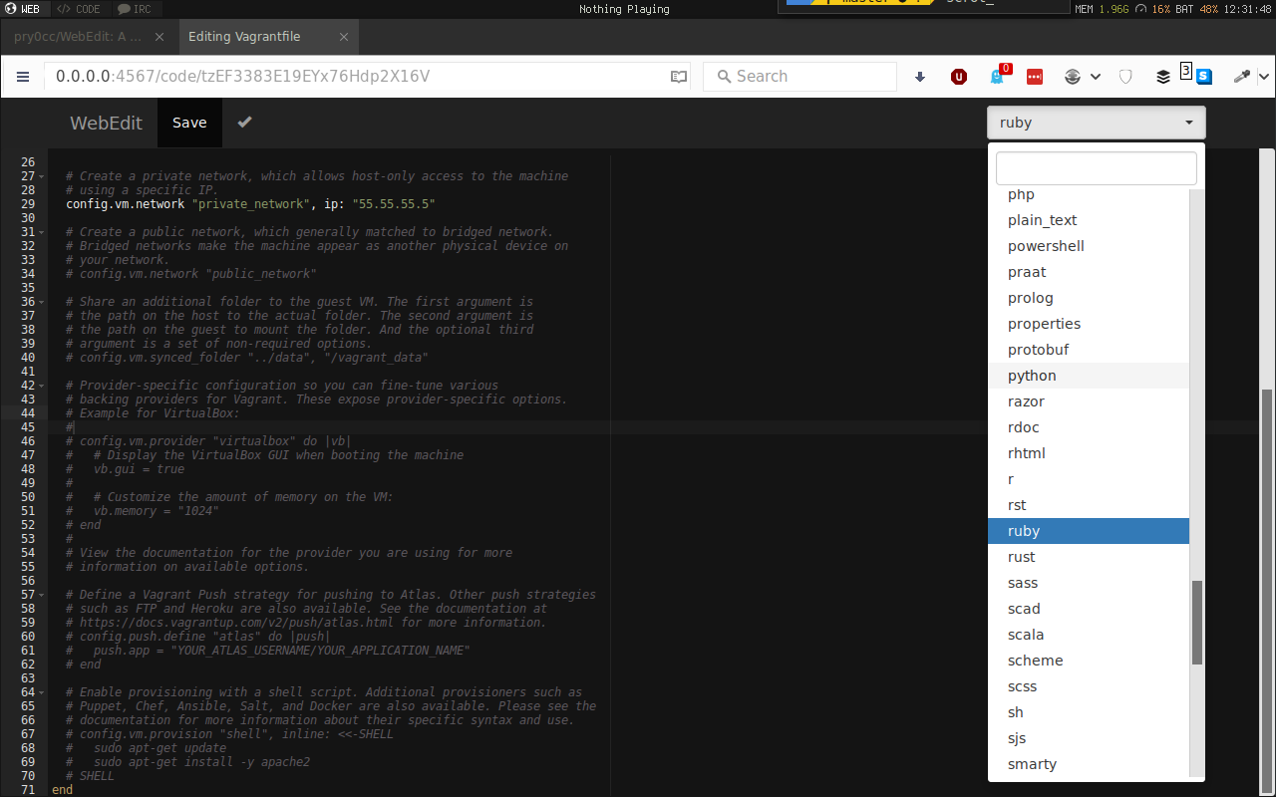
Task: Open the browser downloads arrow
Action: click(x=920, y=77)
